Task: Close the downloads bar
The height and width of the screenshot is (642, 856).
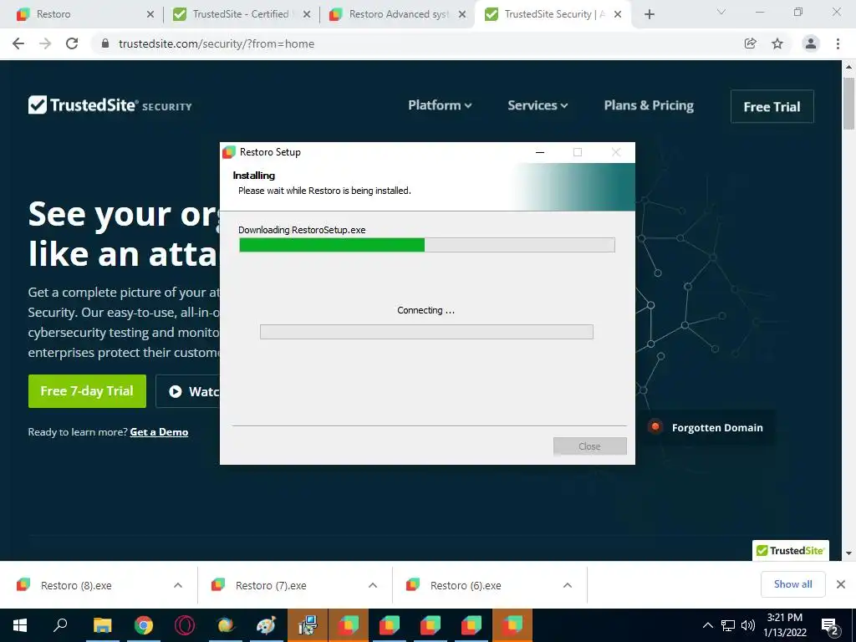Action: point(841,584)
